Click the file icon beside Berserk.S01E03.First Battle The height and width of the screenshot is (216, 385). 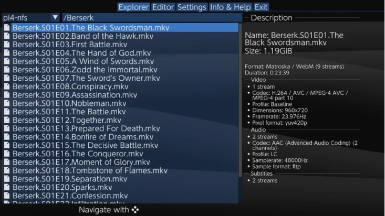click(x=7, y=45)
